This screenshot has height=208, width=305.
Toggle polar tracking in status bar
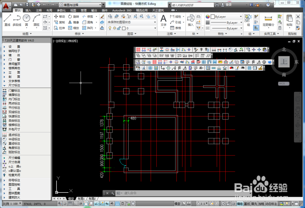click(81, 204)
